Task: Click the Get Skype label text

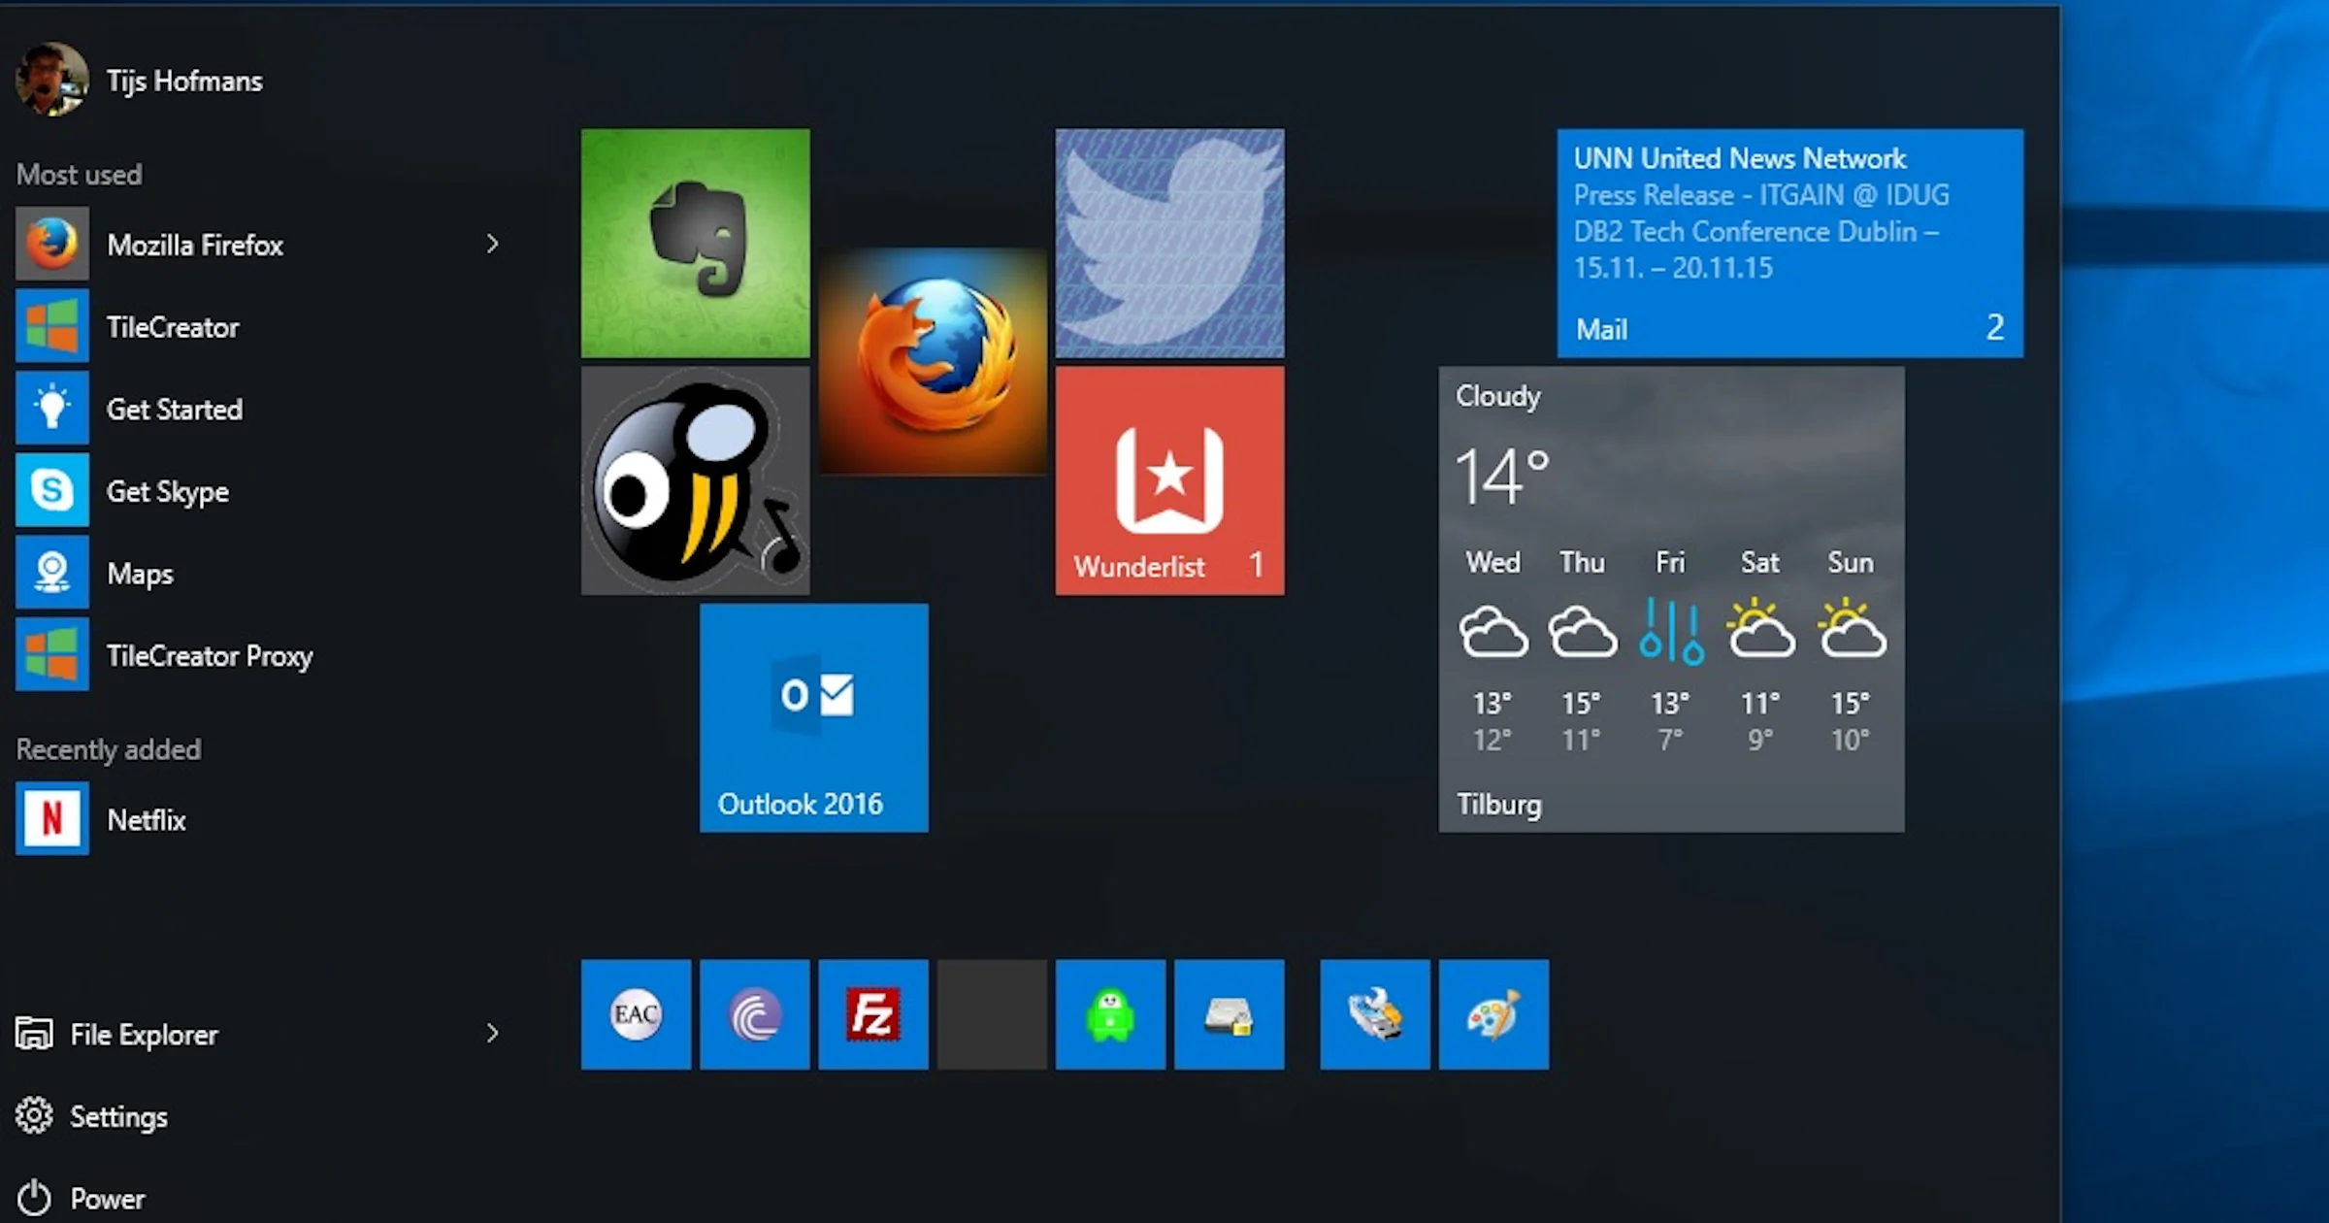Action: click(x=168, y=492)
